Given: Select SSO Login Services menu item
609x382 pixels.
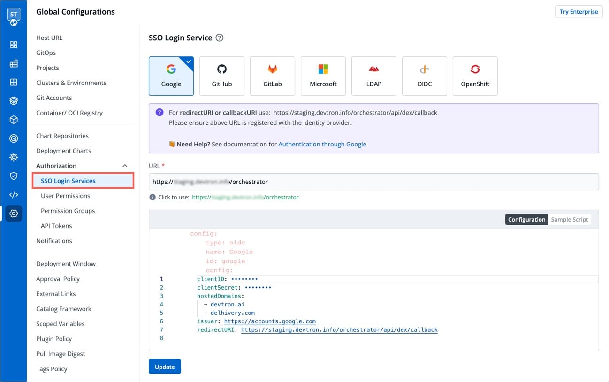Looking at the screenshot, I should pyautogui.click(x=83, y=181).
